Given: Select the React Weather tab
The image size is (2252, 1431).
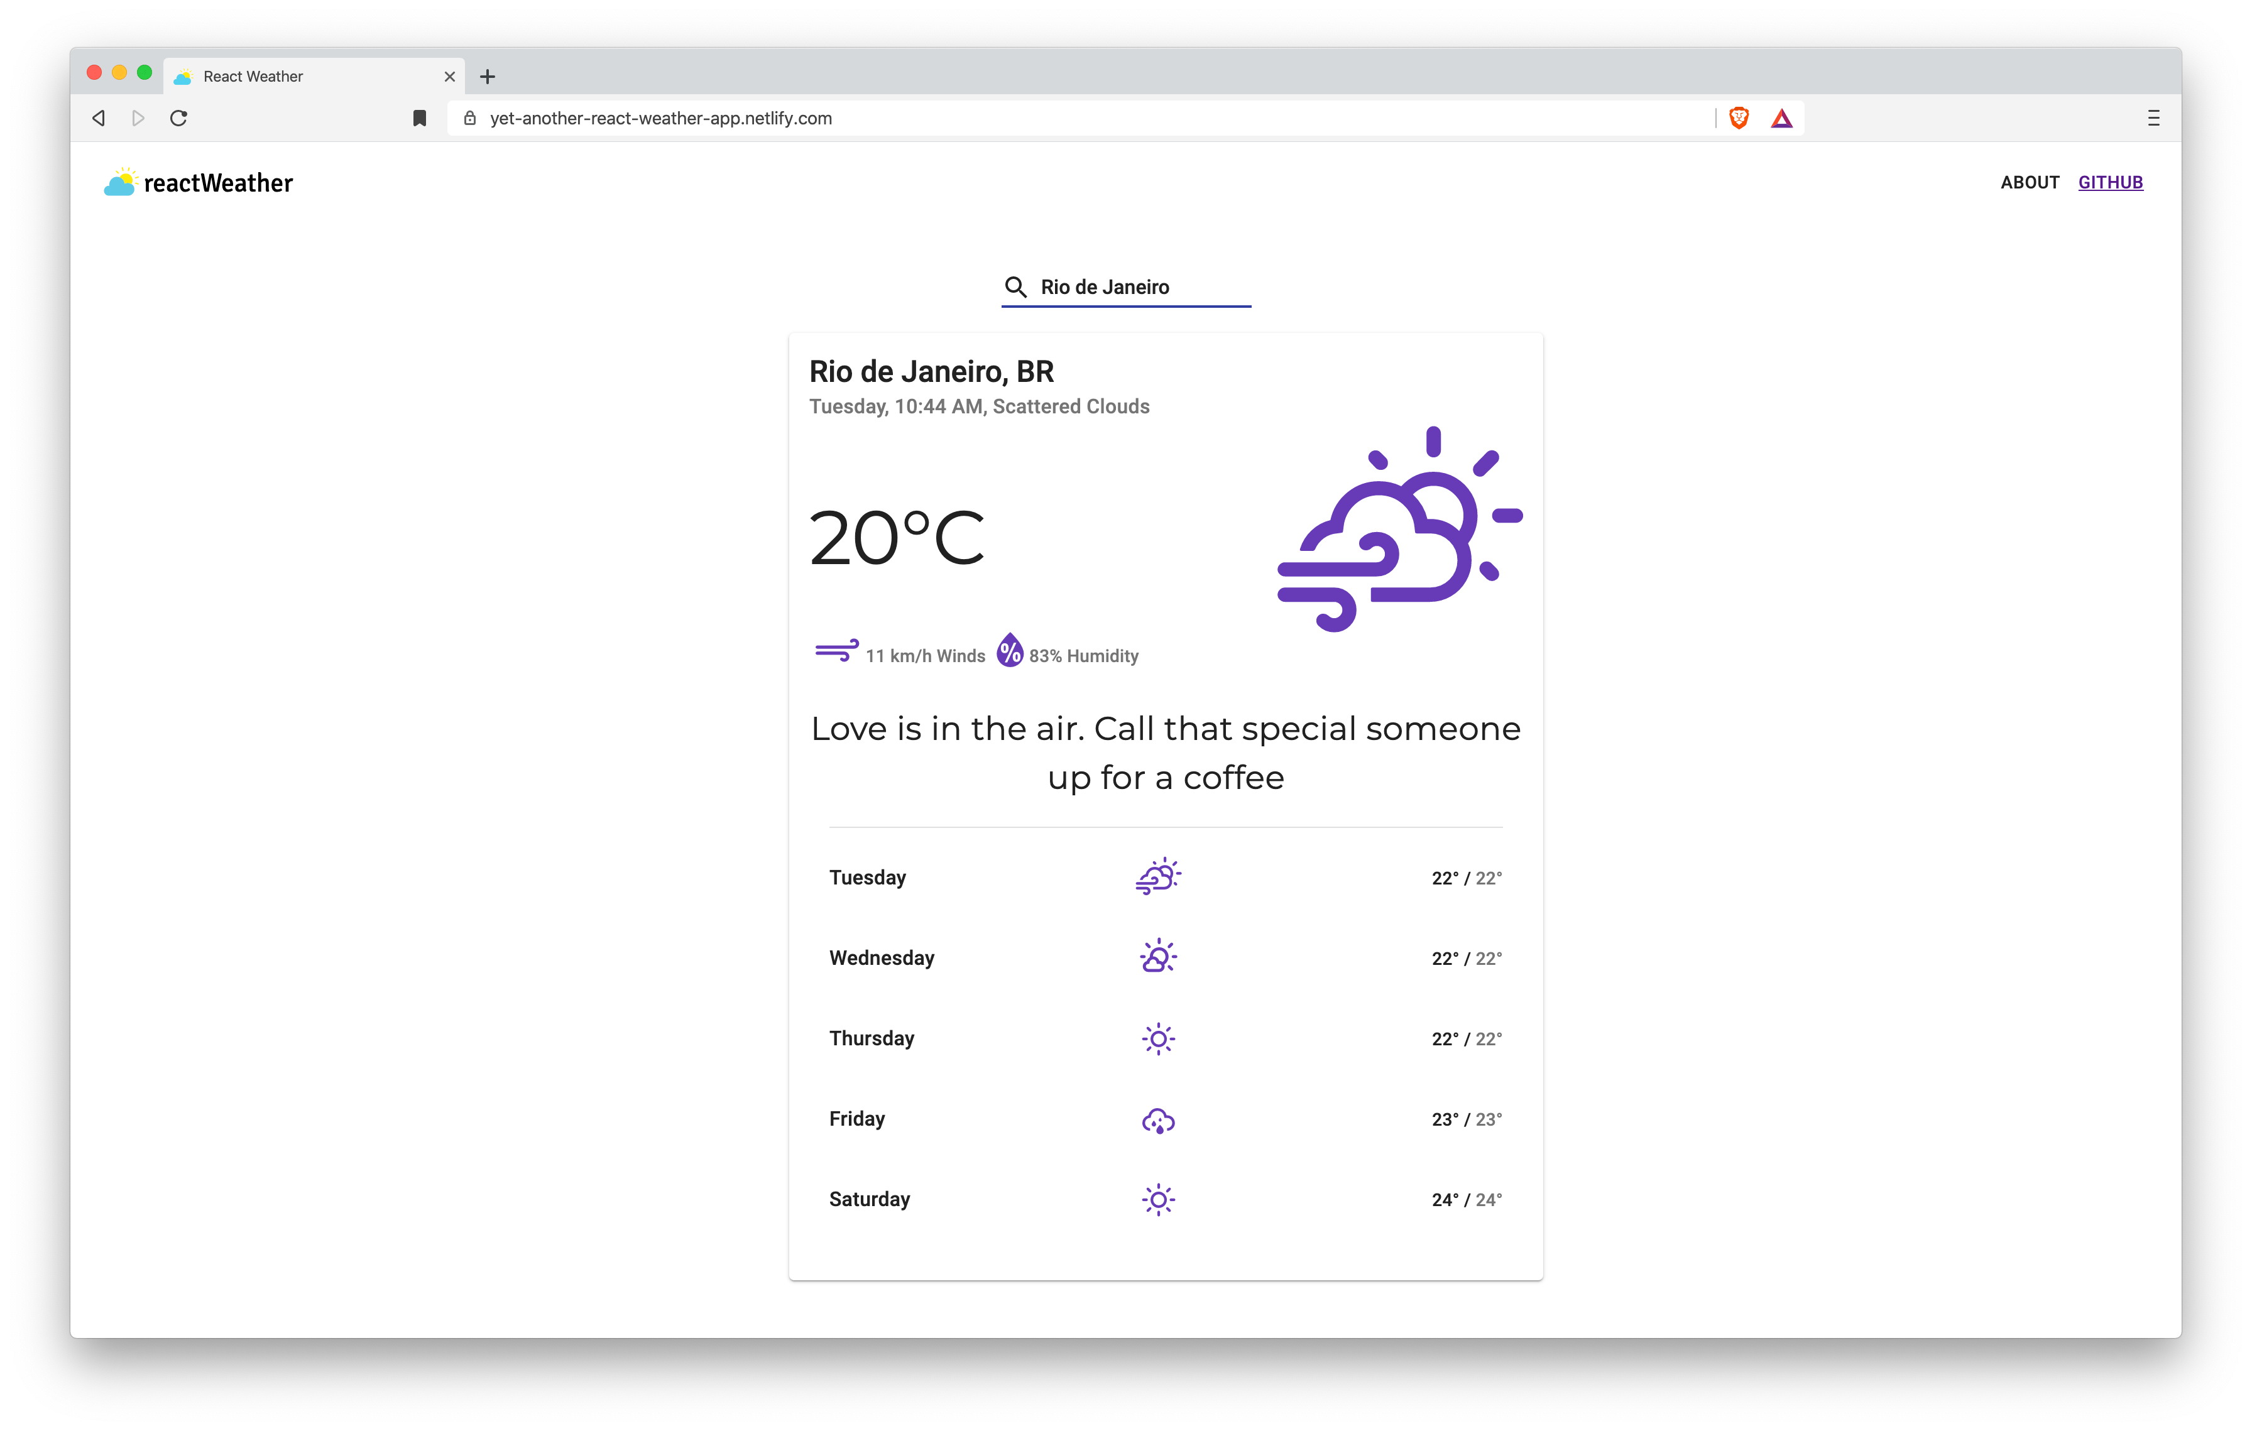Looking at the screenshot, I should (314, 77).
